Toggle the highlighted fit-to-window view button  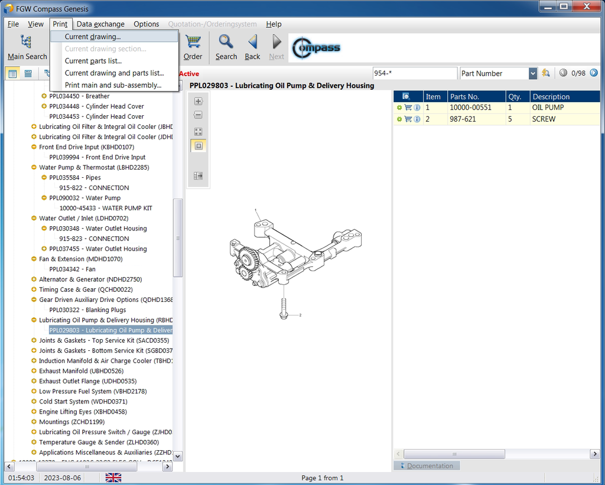tap(198, 146)
